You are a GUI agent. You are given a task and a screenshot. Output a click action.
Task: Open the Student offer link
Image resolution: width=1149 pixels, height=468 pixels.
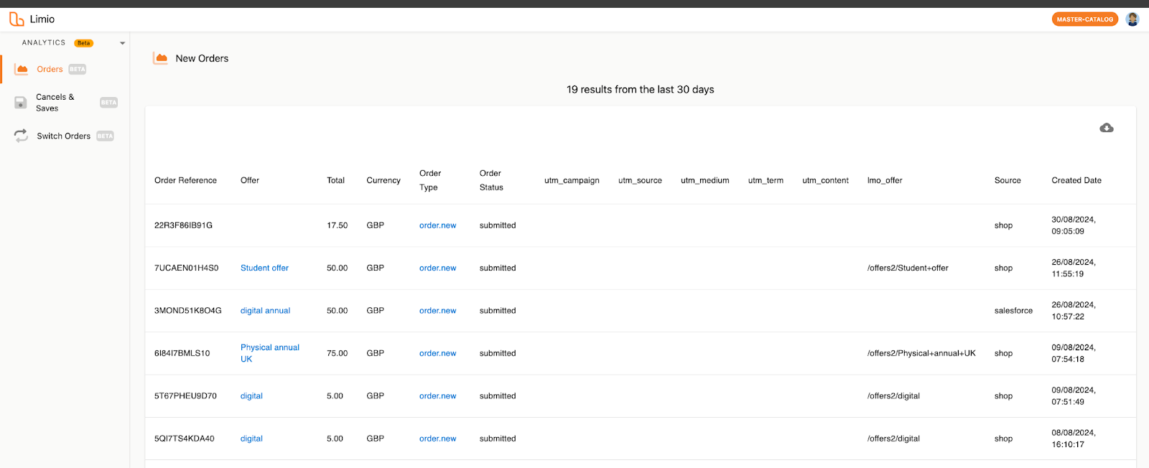pyautogui.click(x=264, y=268)
